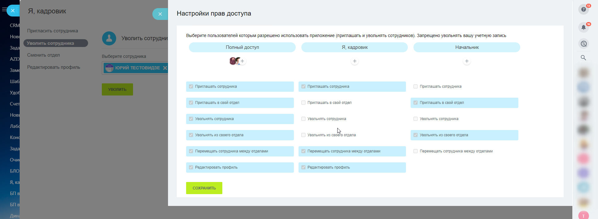Close the Я, кадровик app panel
This screenshot has width=598, height=219.
point(13,11)
